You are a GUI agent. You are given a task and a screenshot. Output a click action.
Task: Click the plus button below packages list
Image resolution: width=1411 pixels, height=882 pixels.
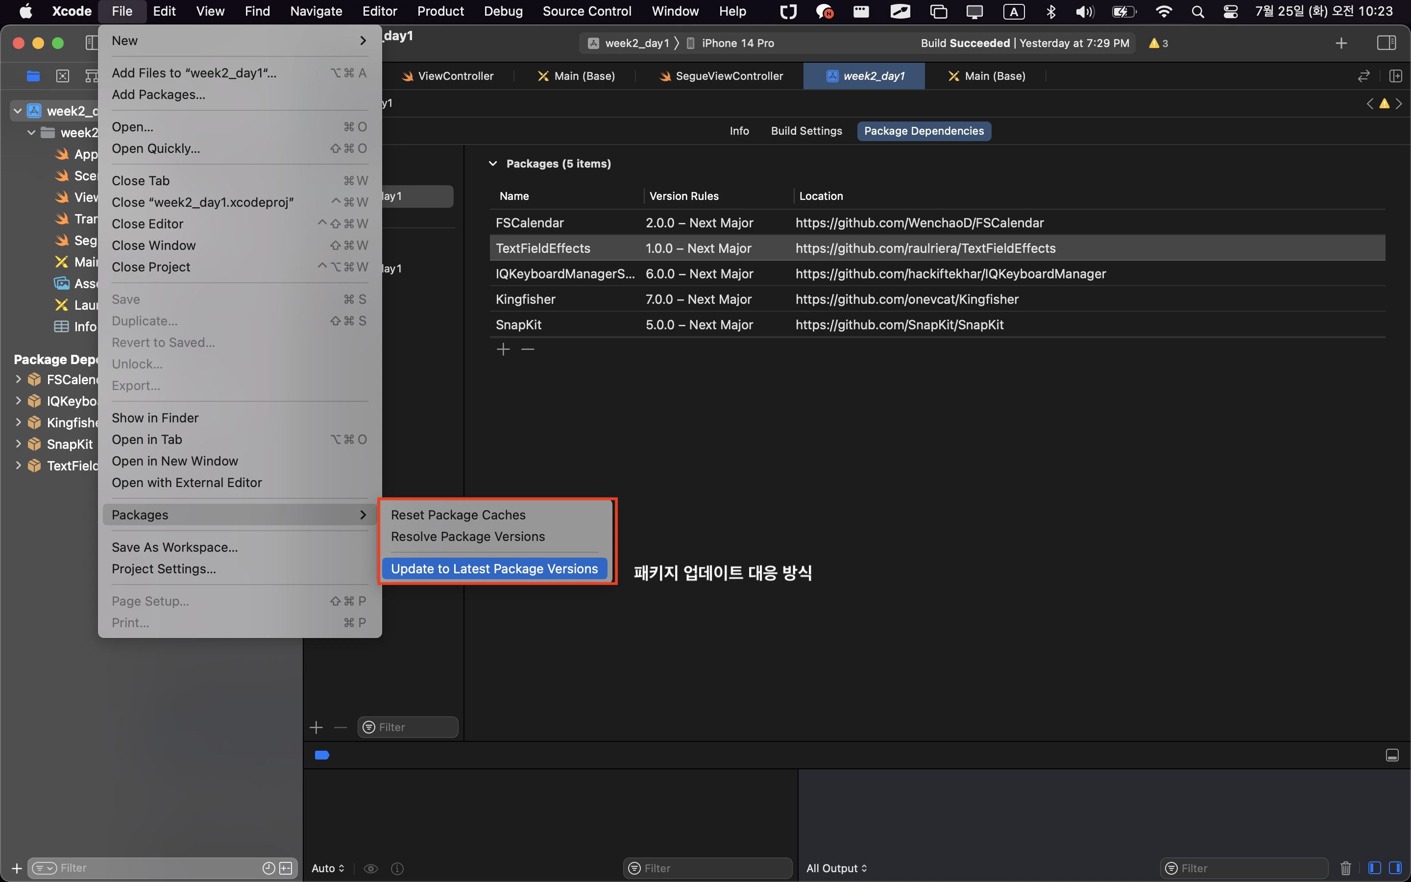tap(503, 349)
